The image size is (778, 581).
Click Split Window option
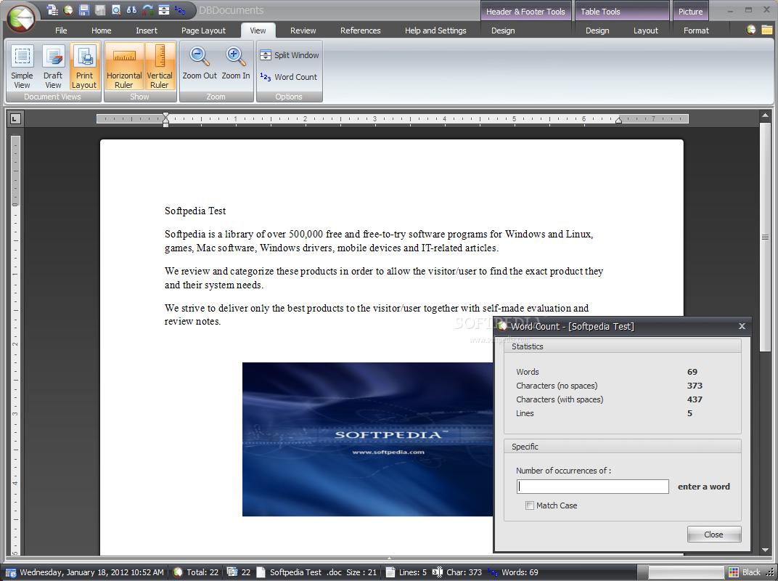coord(290,55)
